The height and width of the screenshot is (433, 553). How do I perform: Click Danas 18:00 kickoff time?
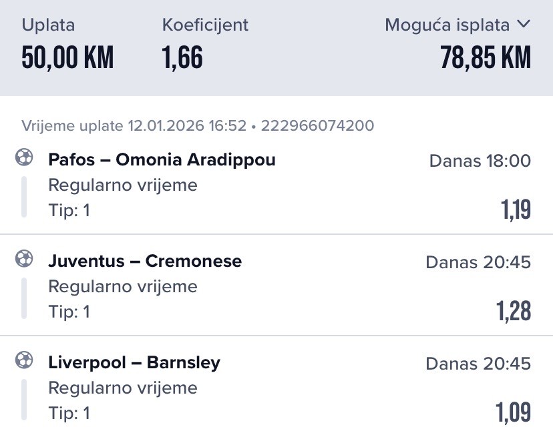480,161
